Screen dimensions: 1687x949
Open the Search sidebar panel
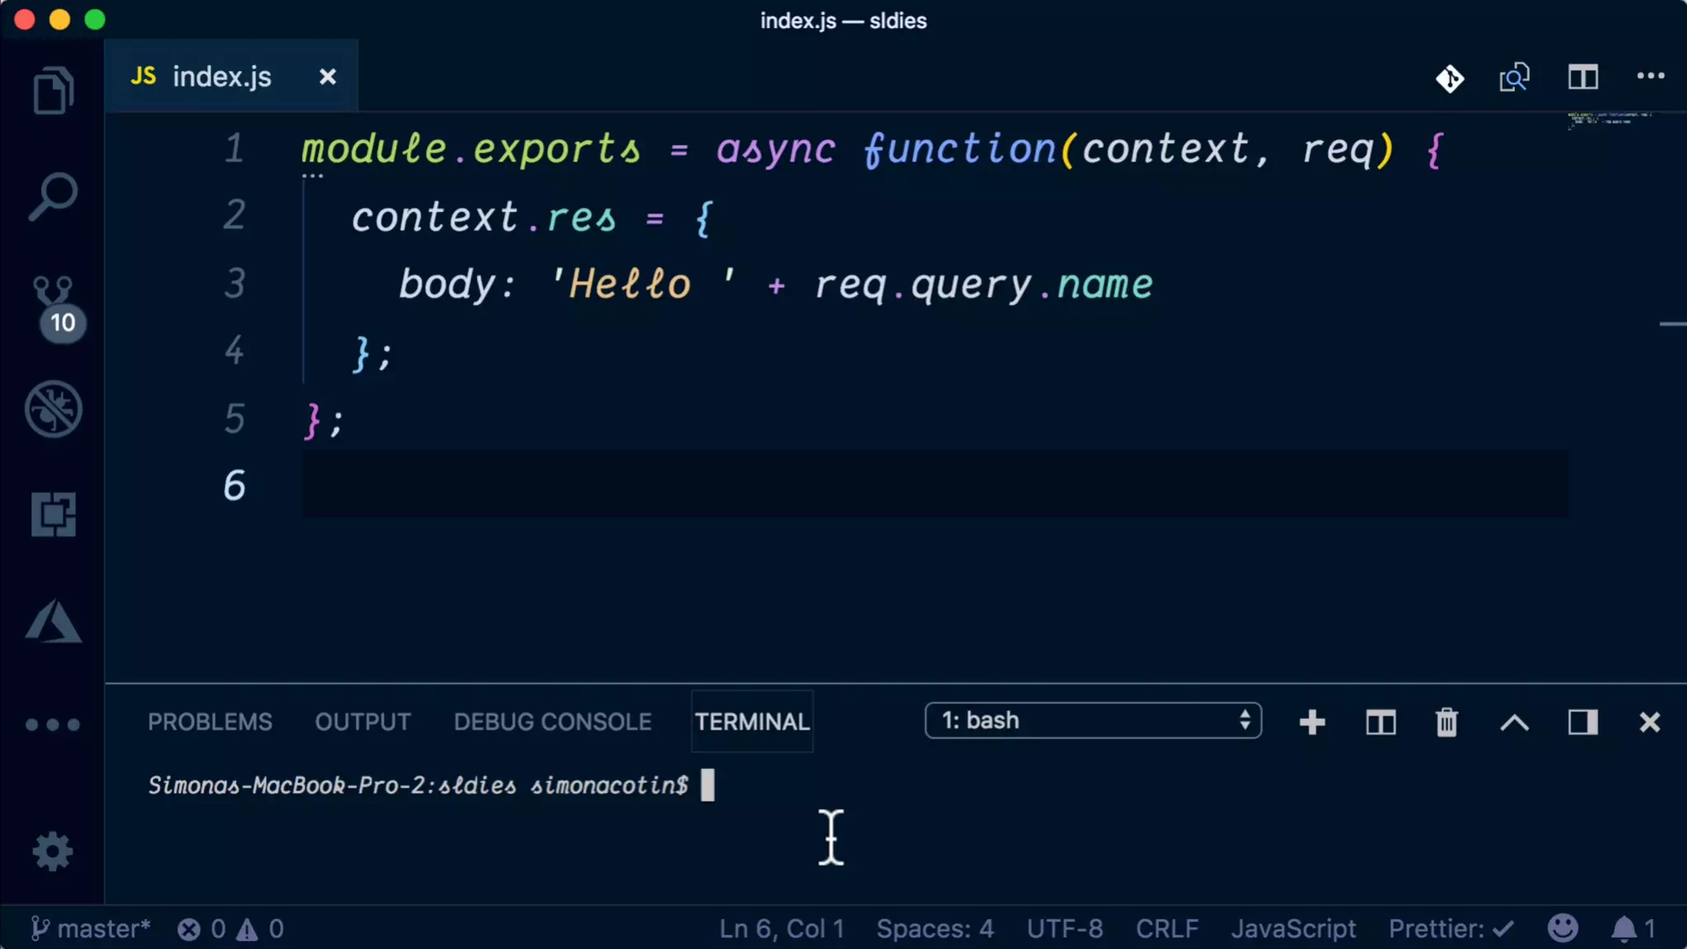pyautogui.click(x=53, y=196)
